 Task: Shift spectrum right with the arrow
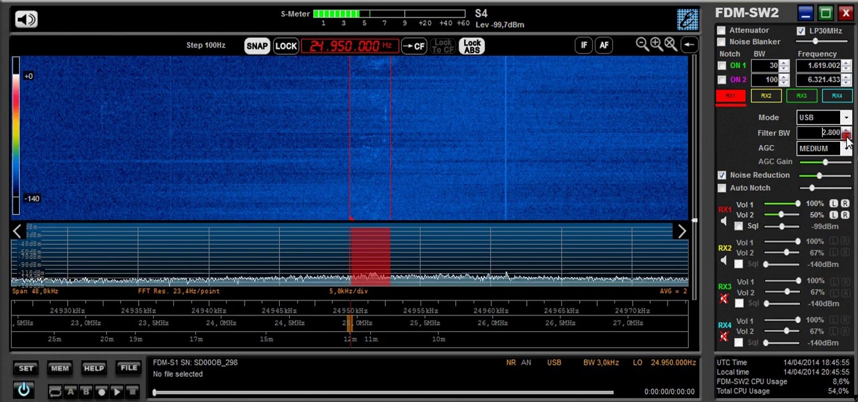(681, 231)
